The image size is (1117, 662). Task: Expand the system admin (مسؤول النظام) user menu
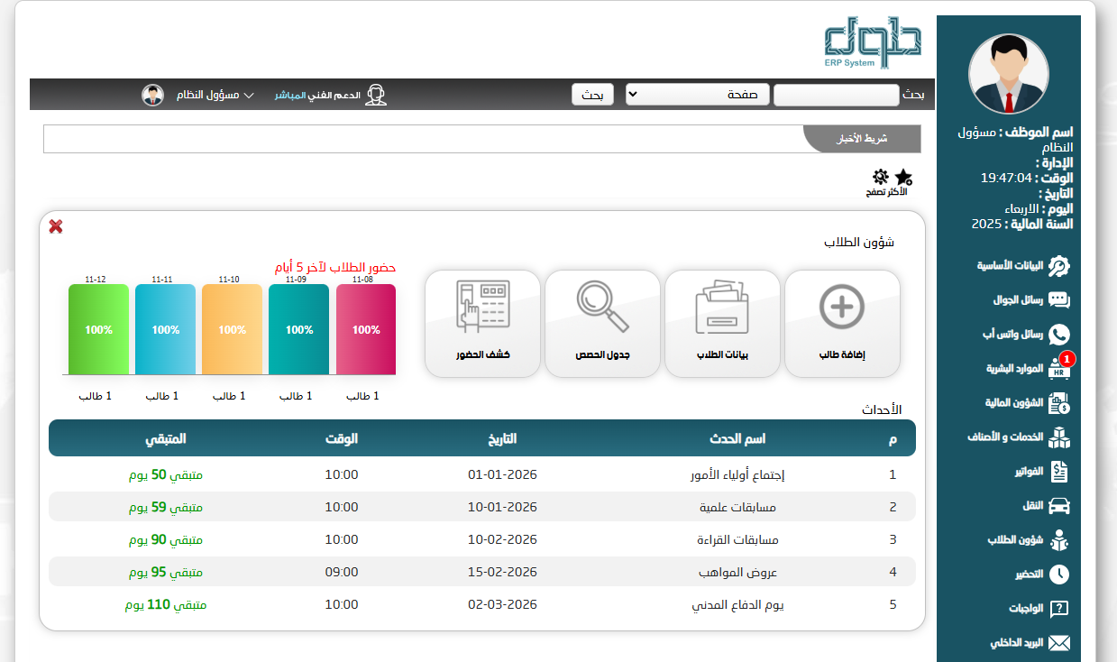216,95
